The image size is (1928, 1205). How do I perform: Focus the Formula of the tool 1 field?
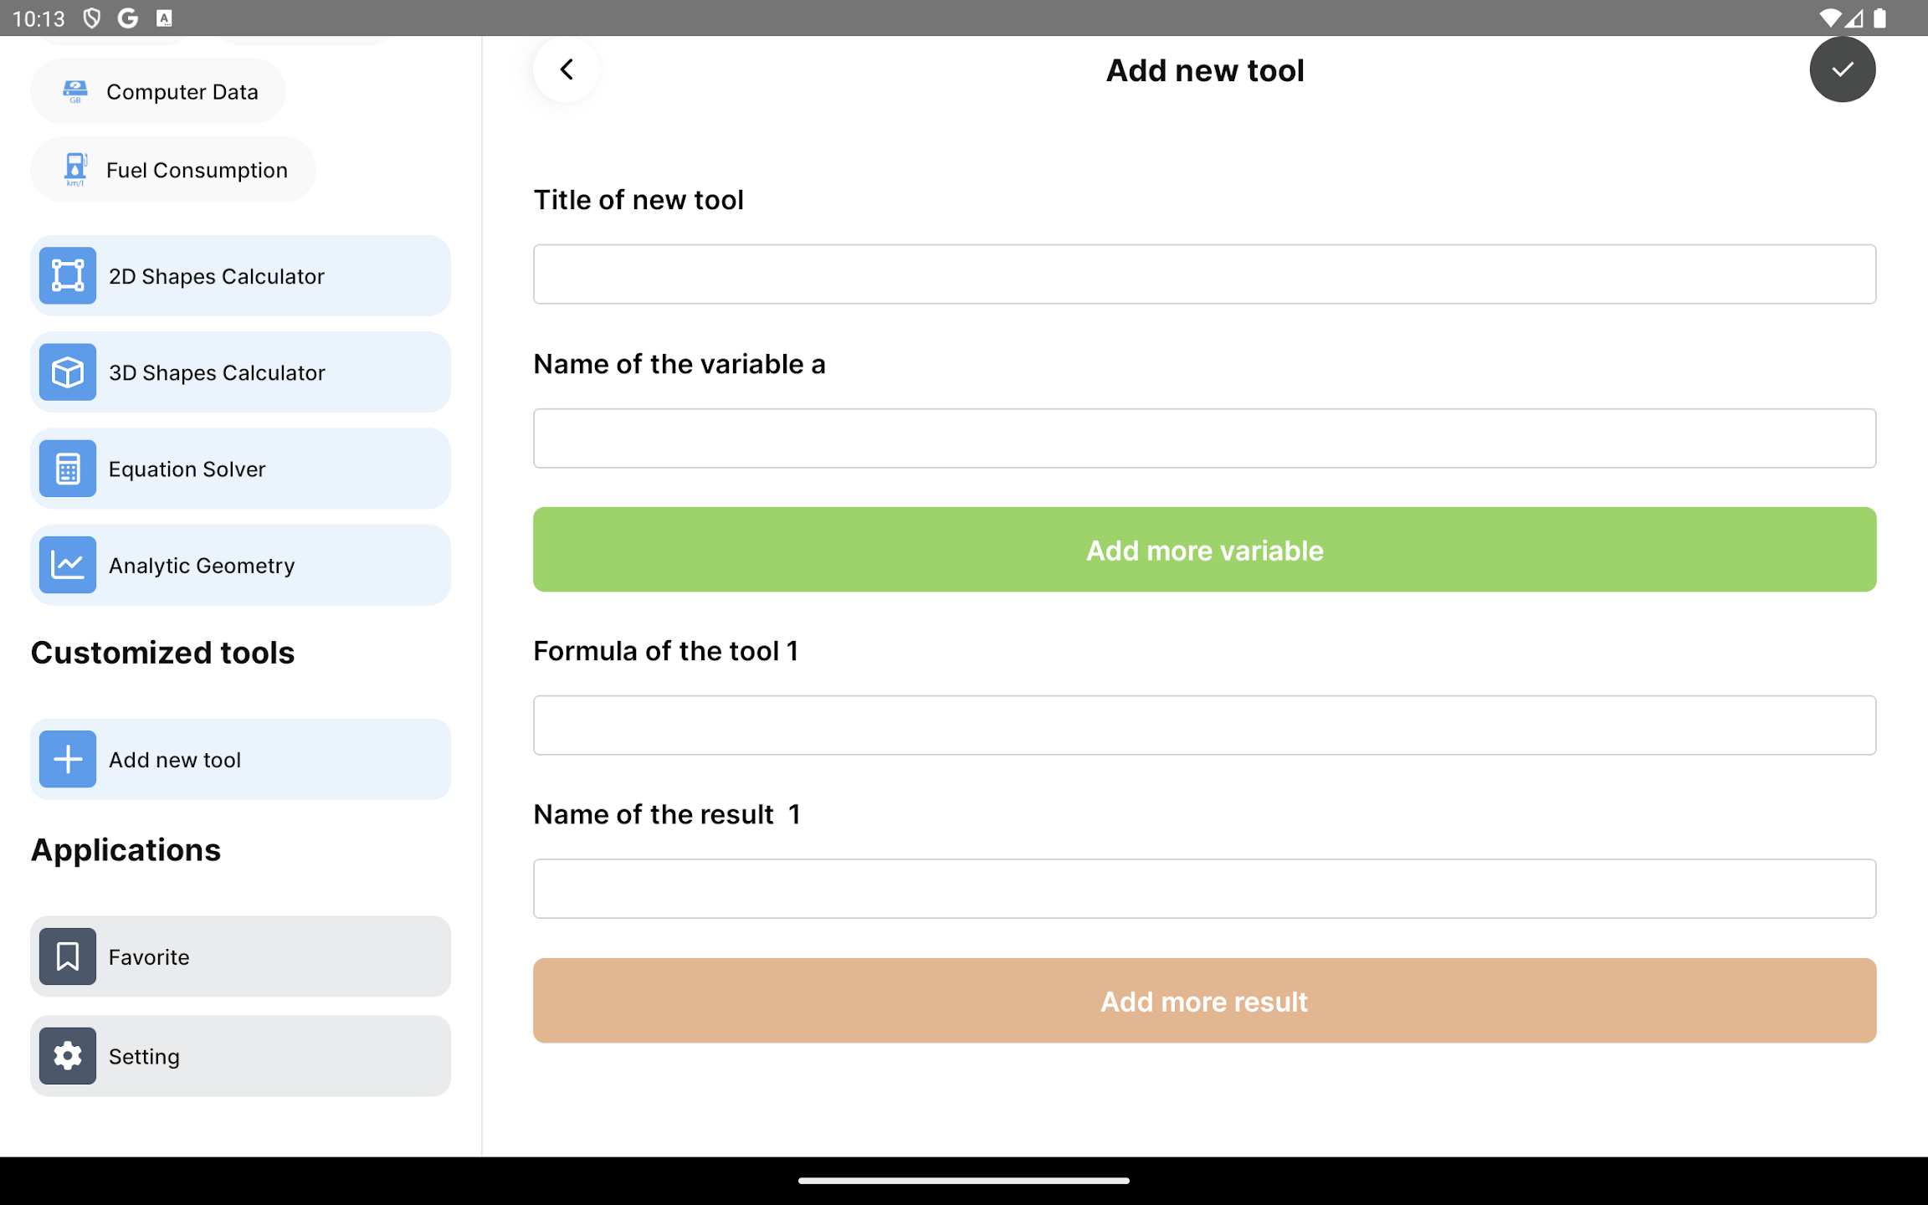pos(1204,726)
